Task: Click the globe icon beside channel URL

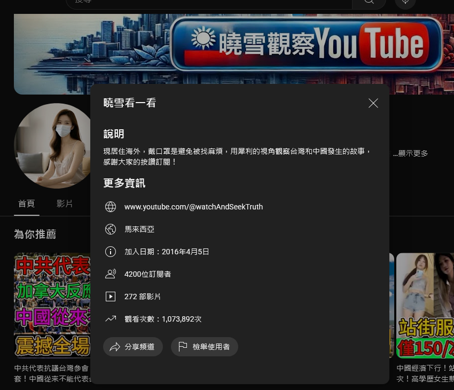Action: click(111, 207)
